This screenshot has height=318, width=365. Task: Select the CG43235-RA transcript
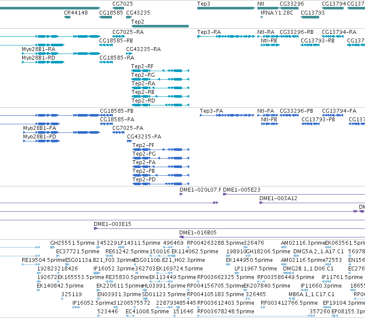point(129,54)
